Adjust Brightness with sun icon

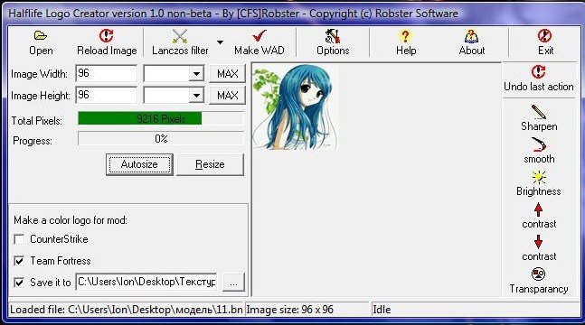point(538,177)
